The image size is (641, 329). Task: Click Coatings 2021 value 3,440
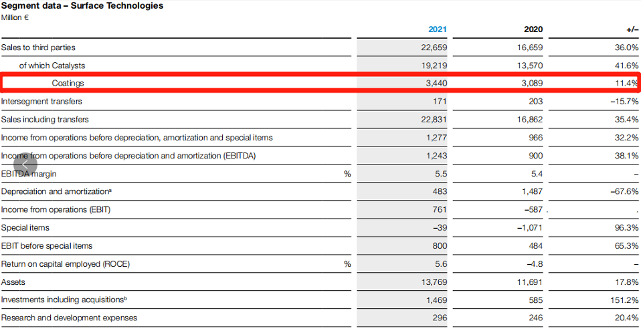(x=436, y=84)
